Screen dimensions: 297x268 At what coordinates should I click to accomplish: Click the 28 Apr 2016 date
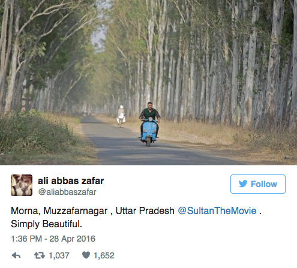pos(73,239)
